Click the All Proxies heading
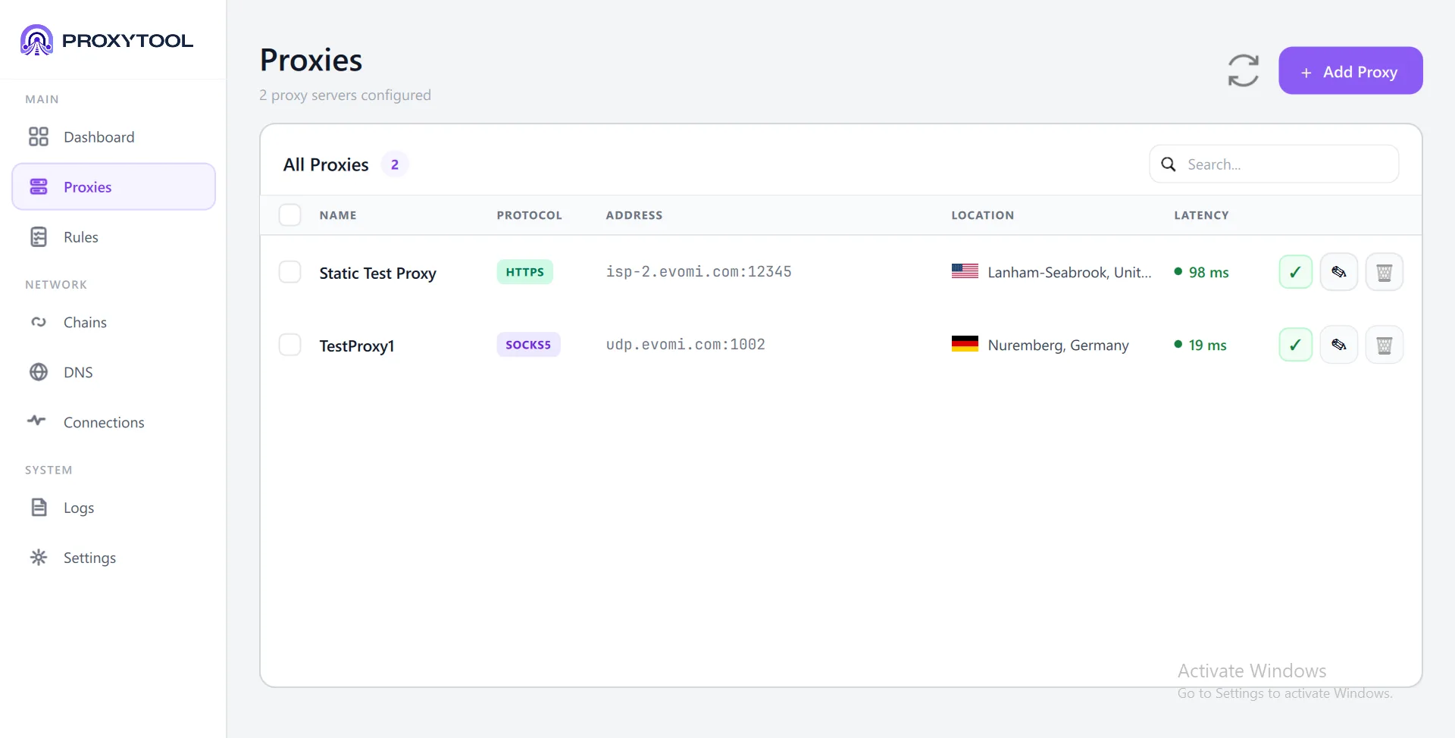The image size is (1455, 738). point(326,164)
